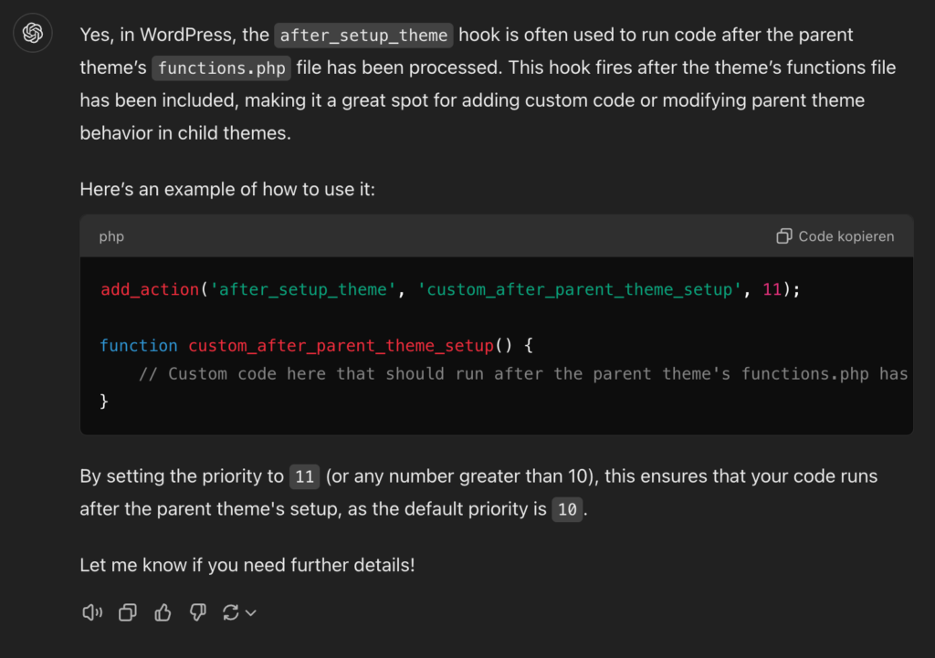Click the 'custom_after_parent_theme_setup' string argument
The image size is (935, 658).
pos(581,289)
